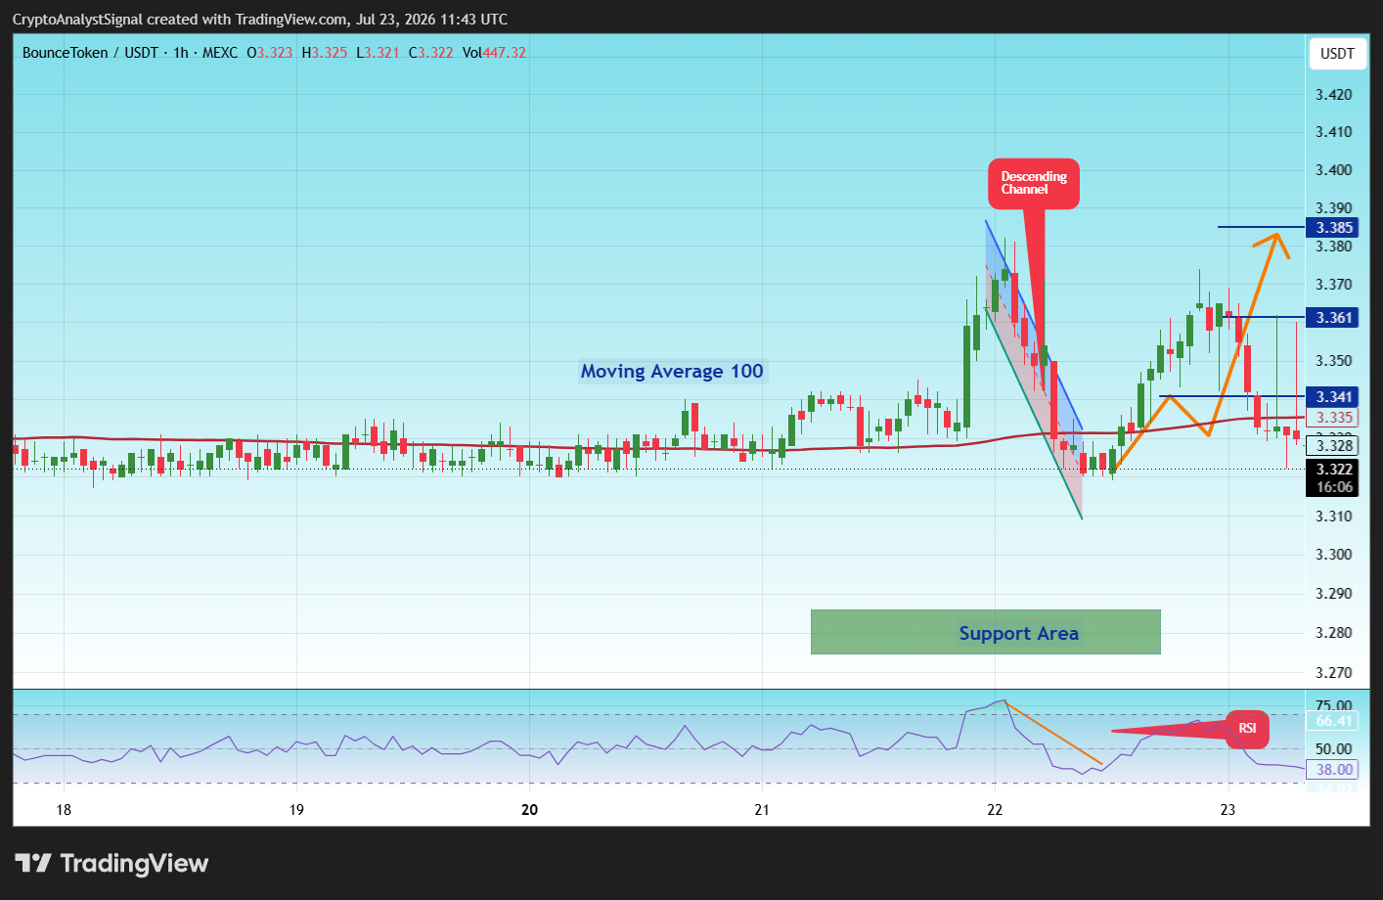Click the 3.328 price label

(x=1334, y=446)
